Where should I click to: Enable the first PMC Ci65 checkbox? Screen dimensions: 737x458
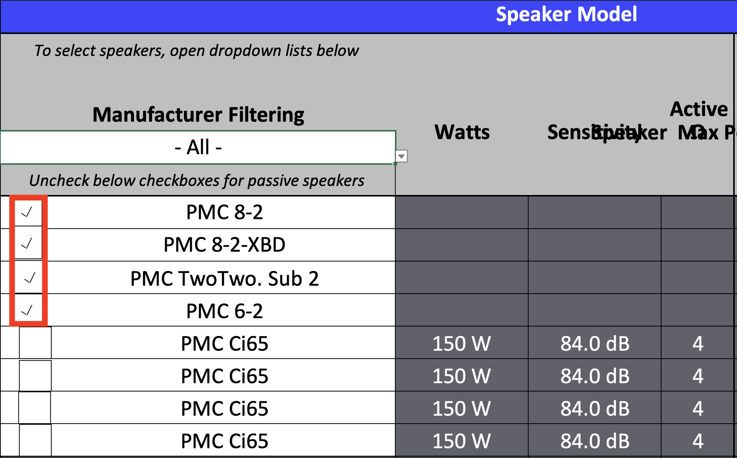(x=36, y=343)
